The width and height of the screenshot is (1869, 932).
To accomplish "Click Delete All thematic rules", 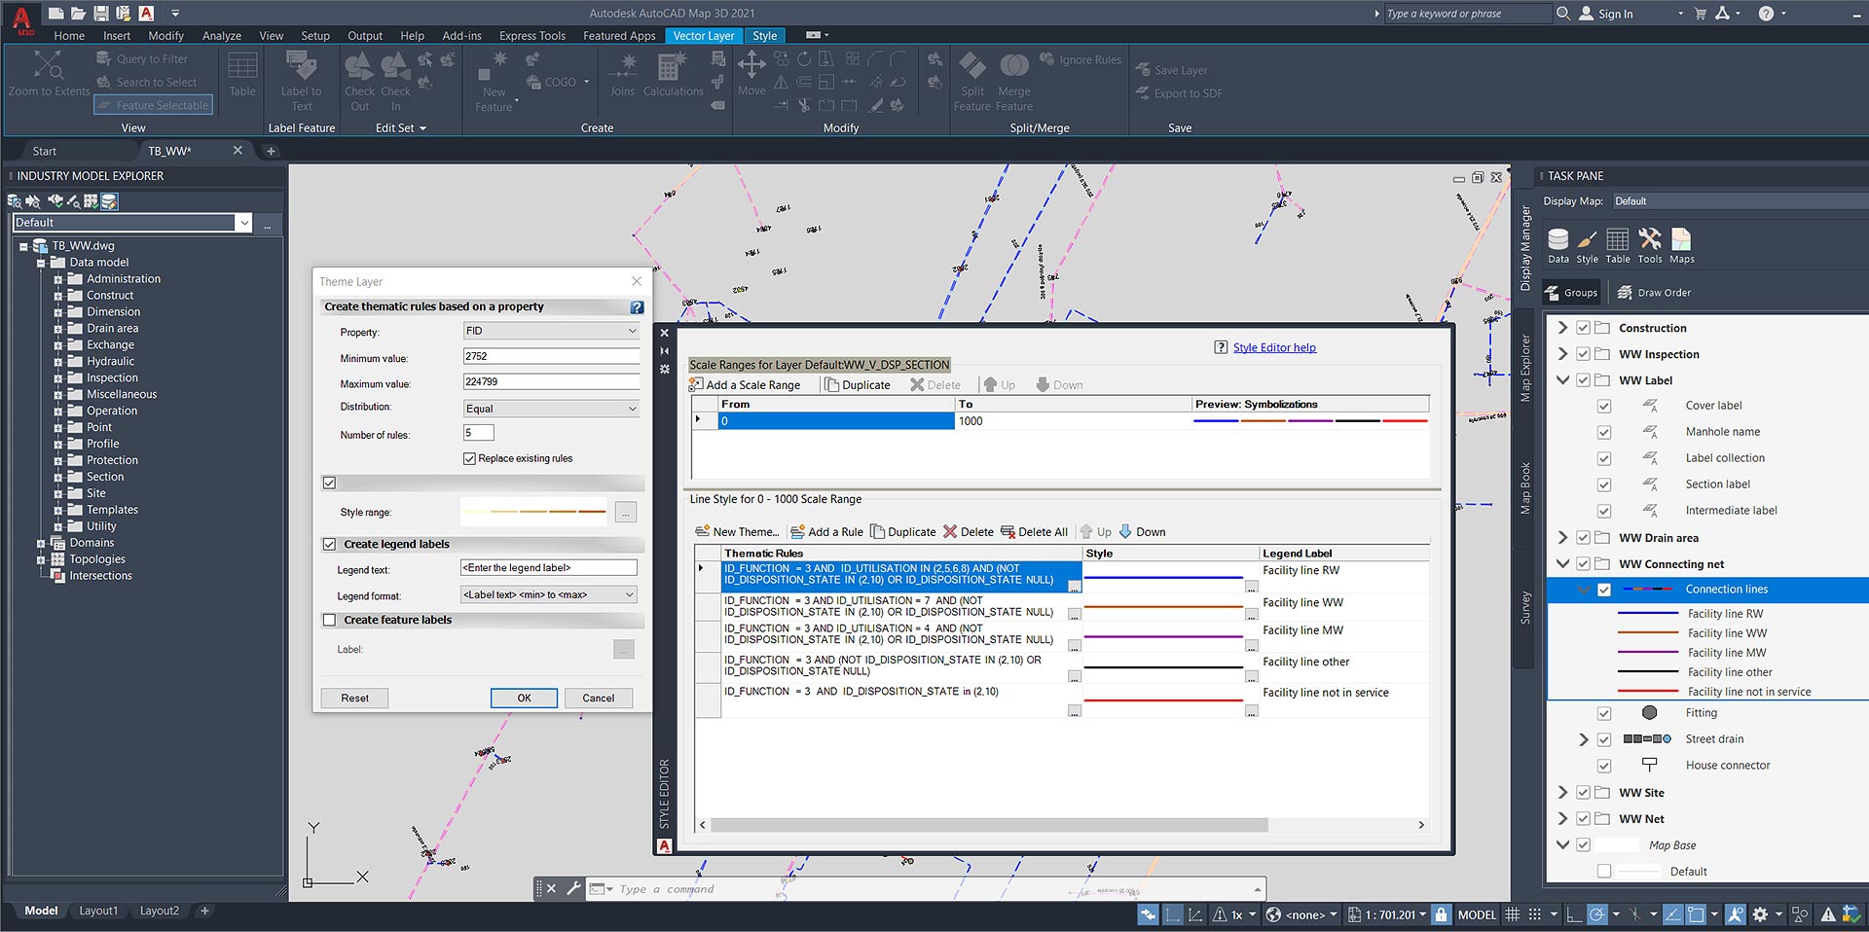I will 1034,532.
